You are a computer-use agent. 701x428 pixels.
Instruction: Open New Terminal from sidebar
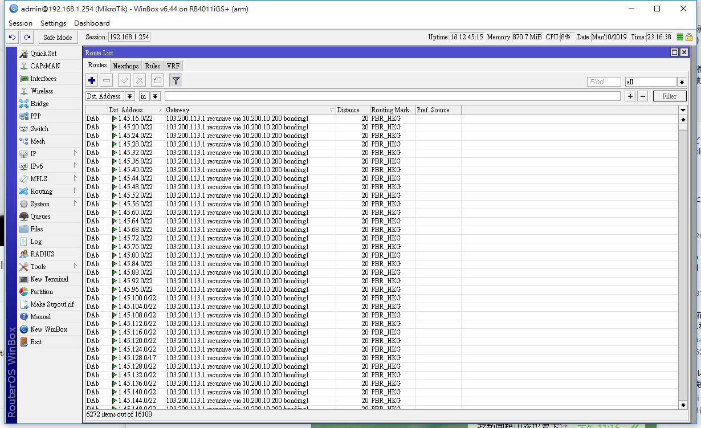[49, 279]
